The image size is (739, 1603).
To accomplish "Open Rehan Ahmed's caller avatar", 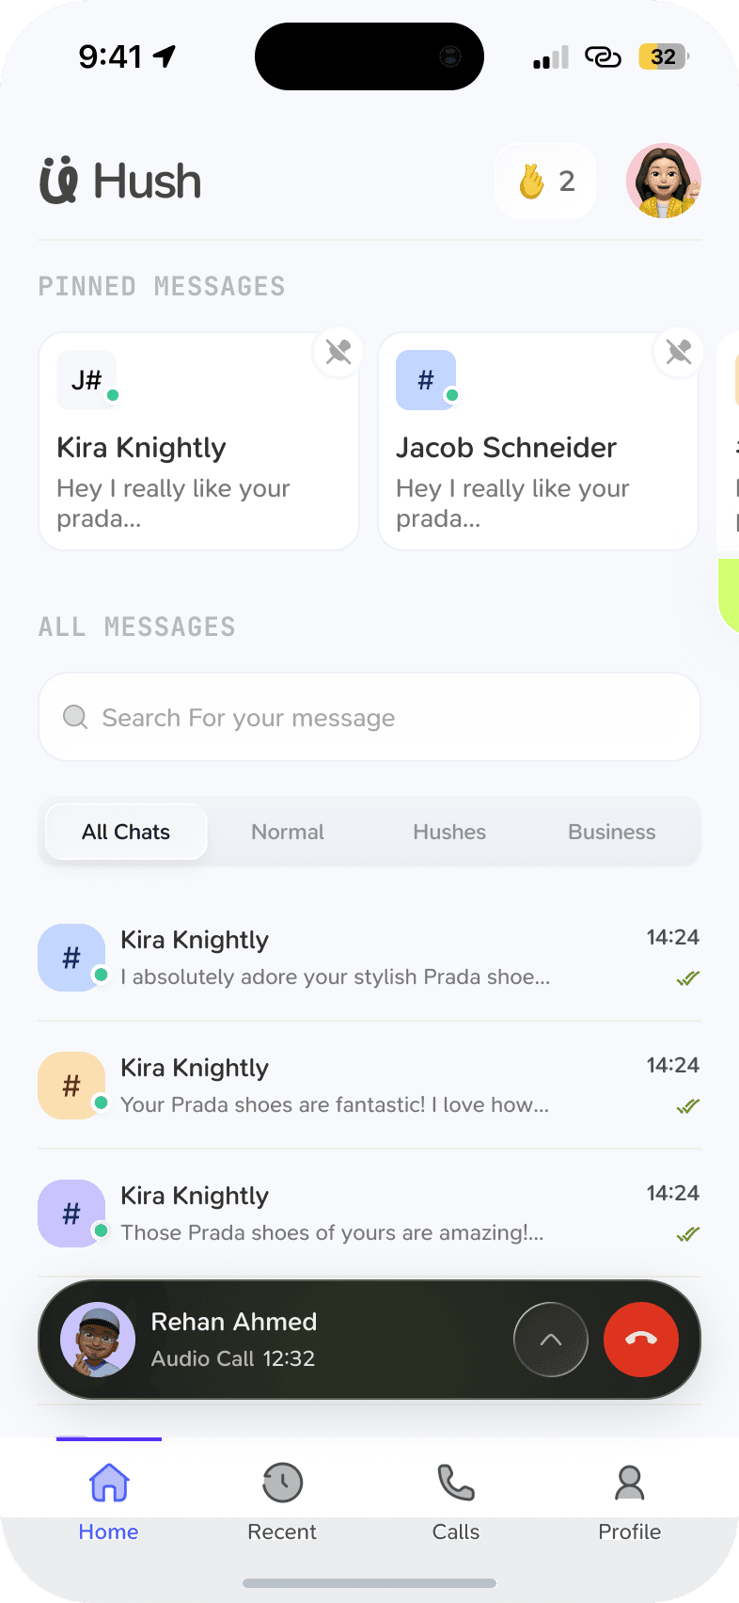I will point(98,1340).
